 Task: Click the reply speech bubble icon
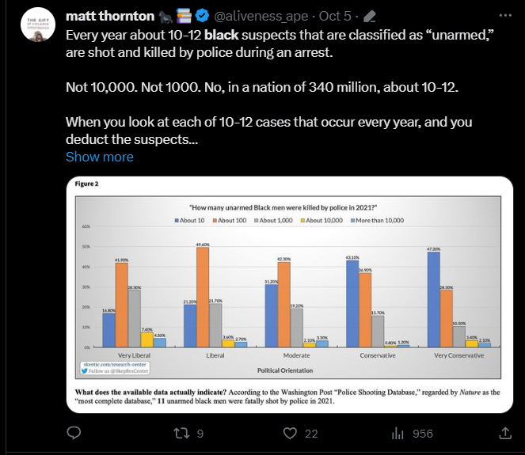pyautogui.click(x=74, y=433)
